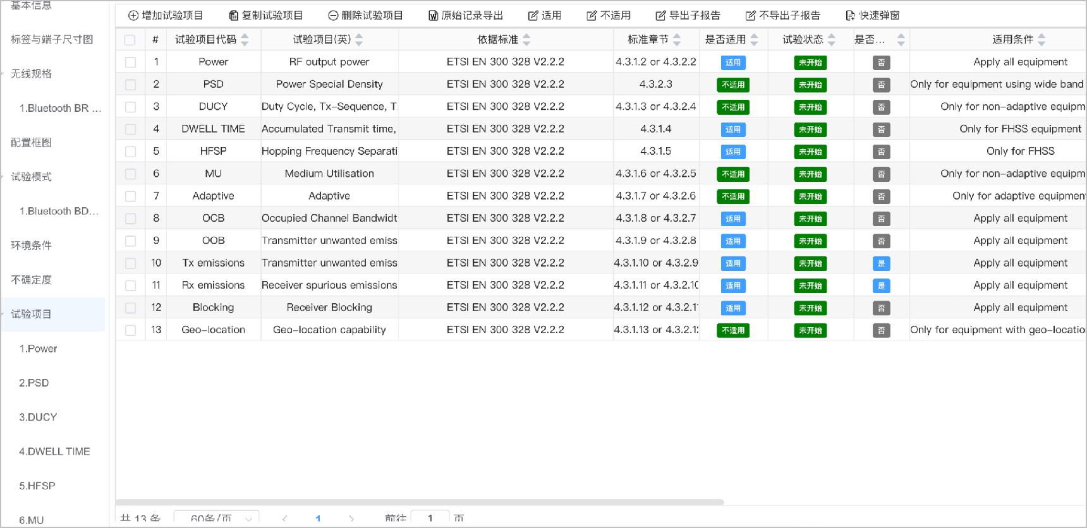Toggle the select-all checkbox in table header
Screen dimensions: 1087x528
(130, 40)
